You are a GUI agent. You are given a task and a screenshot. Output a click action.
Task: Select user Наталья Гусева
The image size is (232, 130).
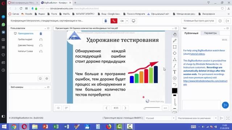25,51
